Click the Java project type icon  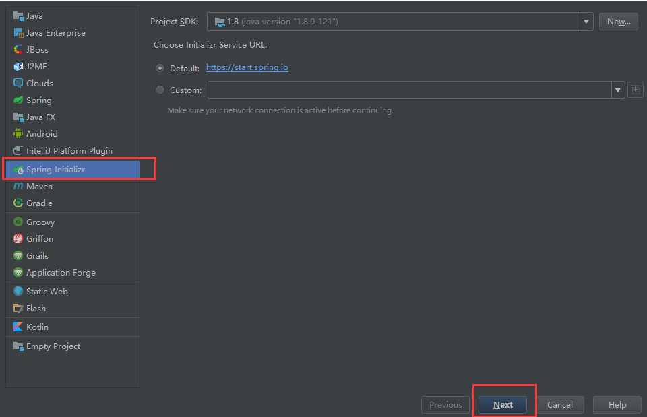tap(18, 16)
